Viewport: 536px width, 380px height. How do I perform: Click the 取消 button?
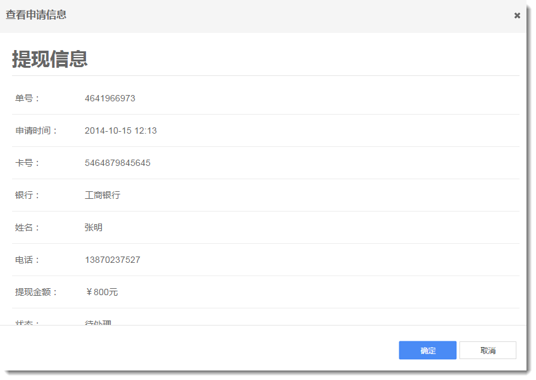click(487, 350)
